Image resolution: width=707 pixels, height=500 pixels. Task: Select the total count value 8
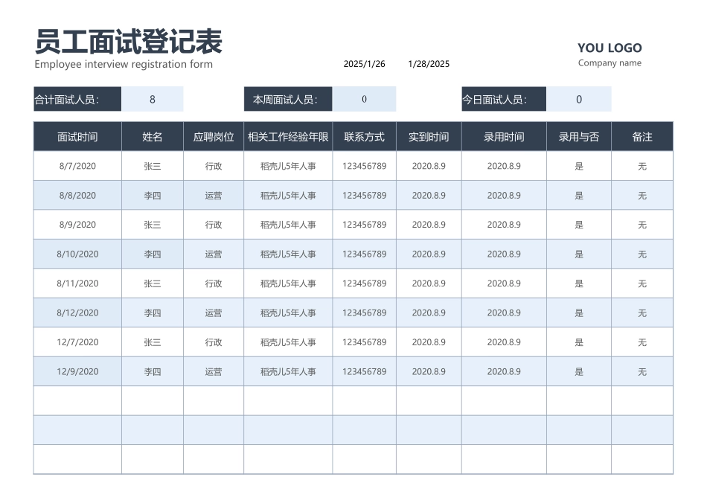pos(153,98)
